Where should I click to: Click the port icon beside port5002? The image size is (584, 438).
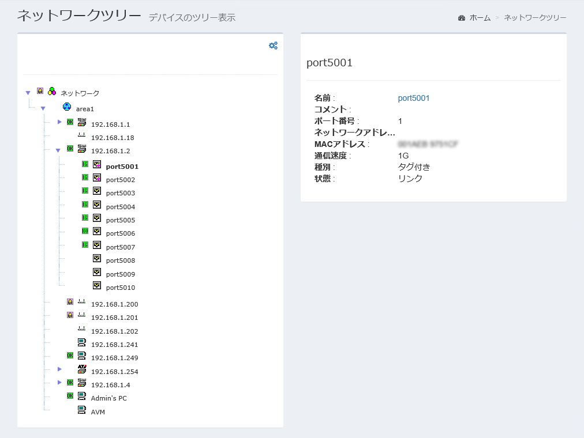[x=97, y=178]
